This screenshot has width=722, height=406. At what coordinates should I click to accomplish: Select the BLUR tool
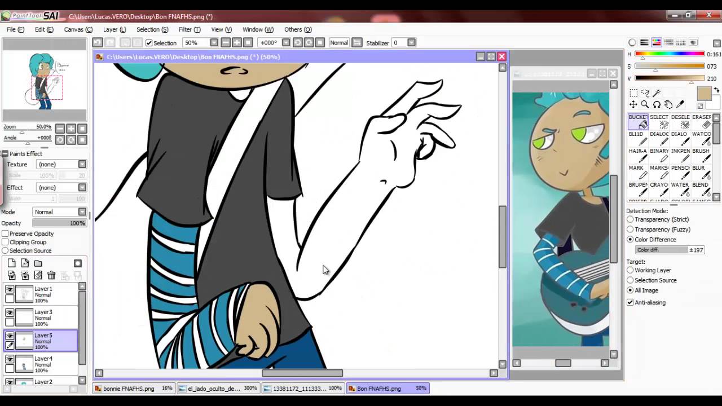701,172
